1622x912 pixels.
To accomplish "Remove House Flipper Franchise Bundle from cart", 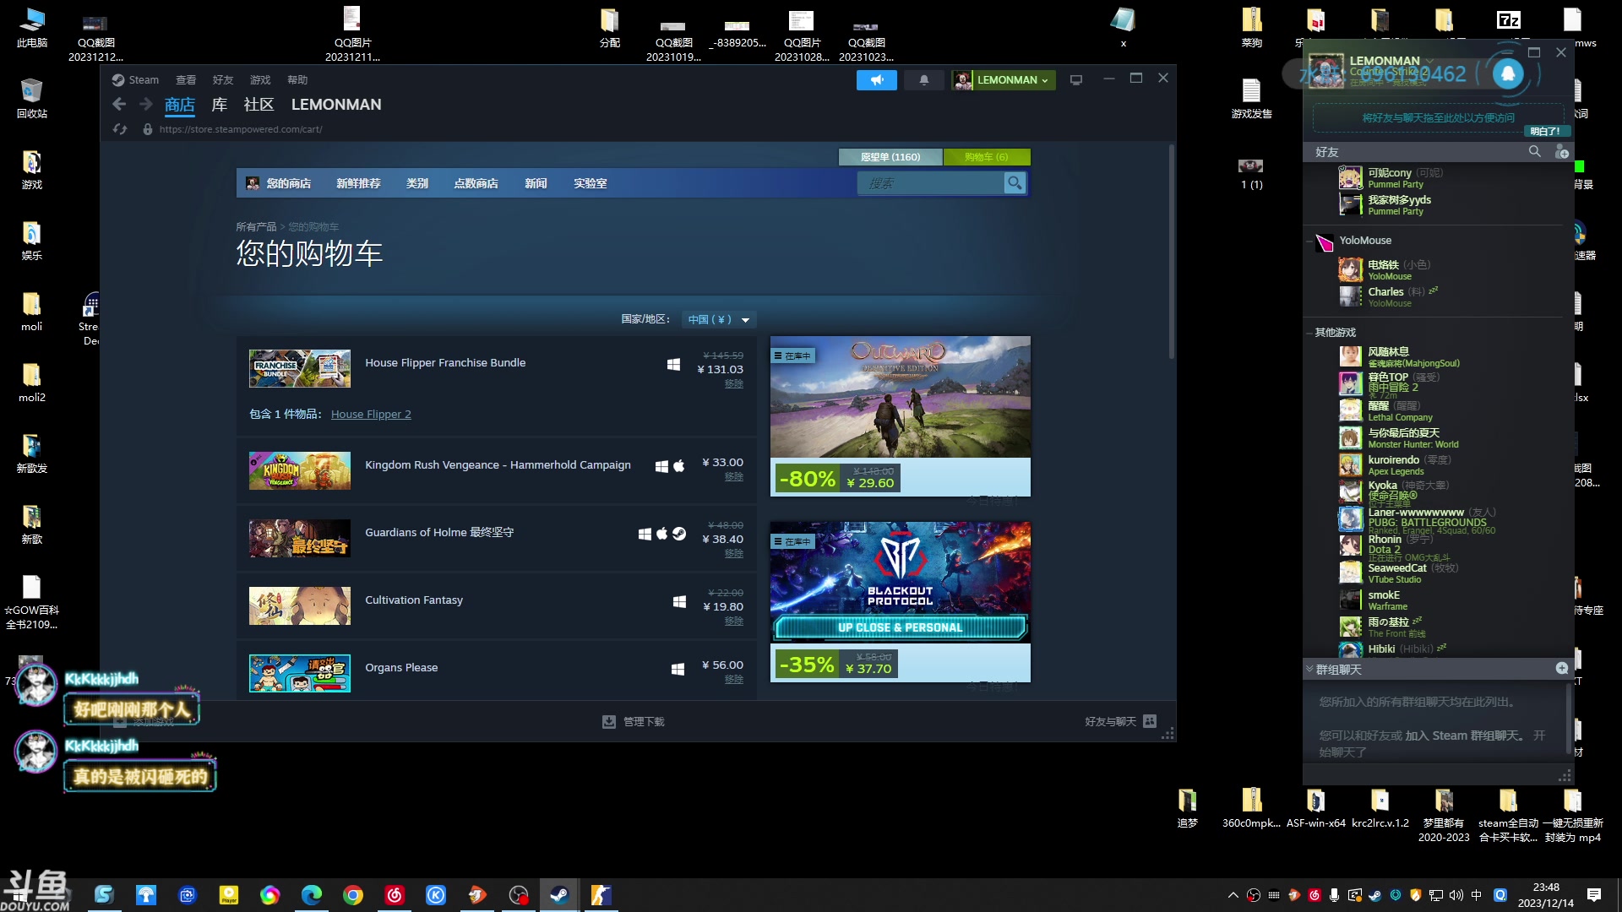I will tap(733, 384).
